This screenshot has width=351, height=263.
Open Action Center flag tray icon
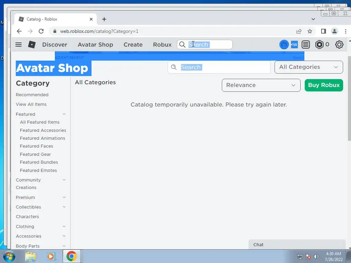(x=308, y=256)
